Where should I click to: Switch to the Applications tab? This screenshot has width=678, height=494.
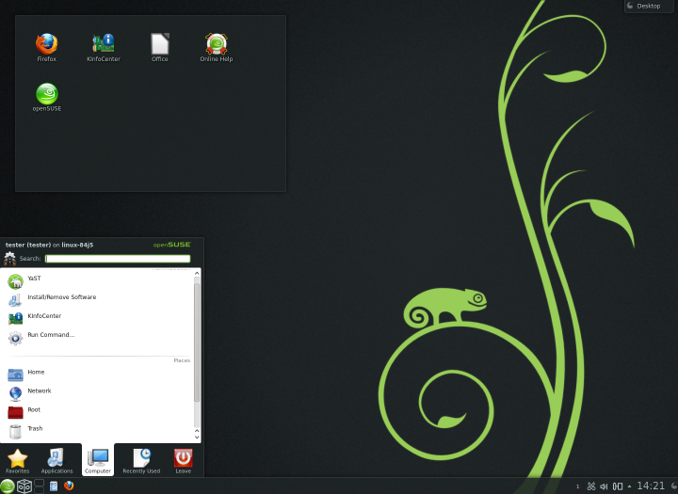(56, 460)
